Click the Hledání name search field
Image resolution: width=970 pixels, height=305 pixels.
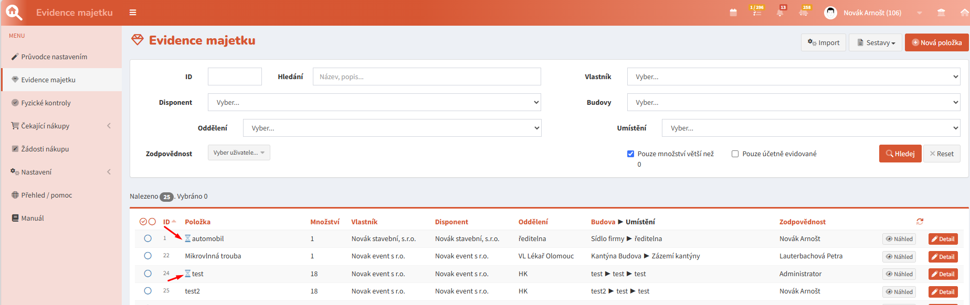[x=427, y=77]
